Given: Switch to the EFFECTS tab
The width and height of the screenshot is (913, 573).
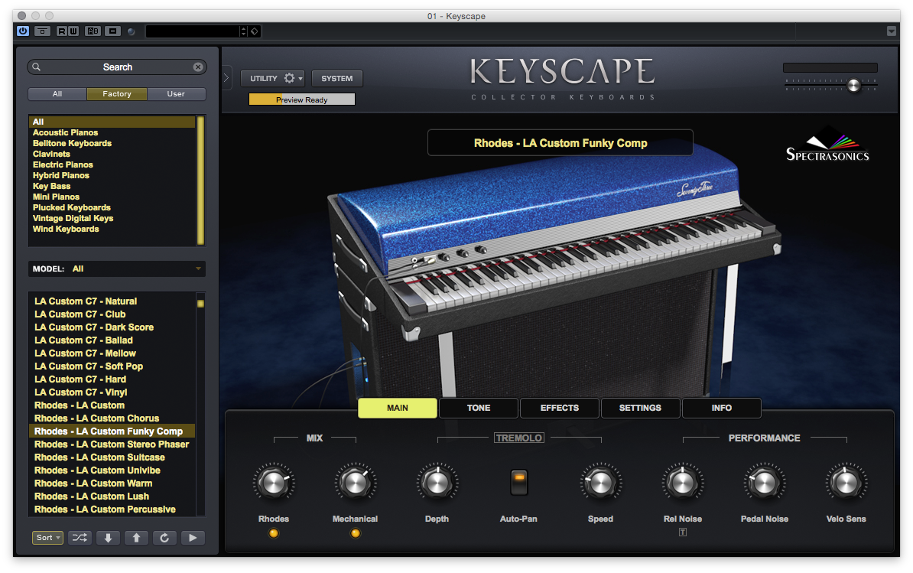Looking at the screenshot, I should pyautogui.click(x=560, y=408).
